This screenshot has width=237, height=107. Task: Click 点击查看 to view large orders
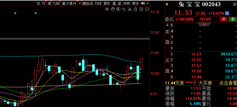[x=228, y=83]
